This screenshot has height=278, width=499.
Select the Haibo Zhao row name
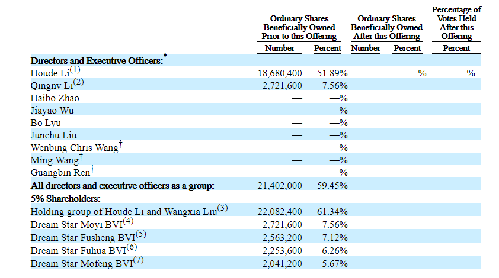pos(55,98)
